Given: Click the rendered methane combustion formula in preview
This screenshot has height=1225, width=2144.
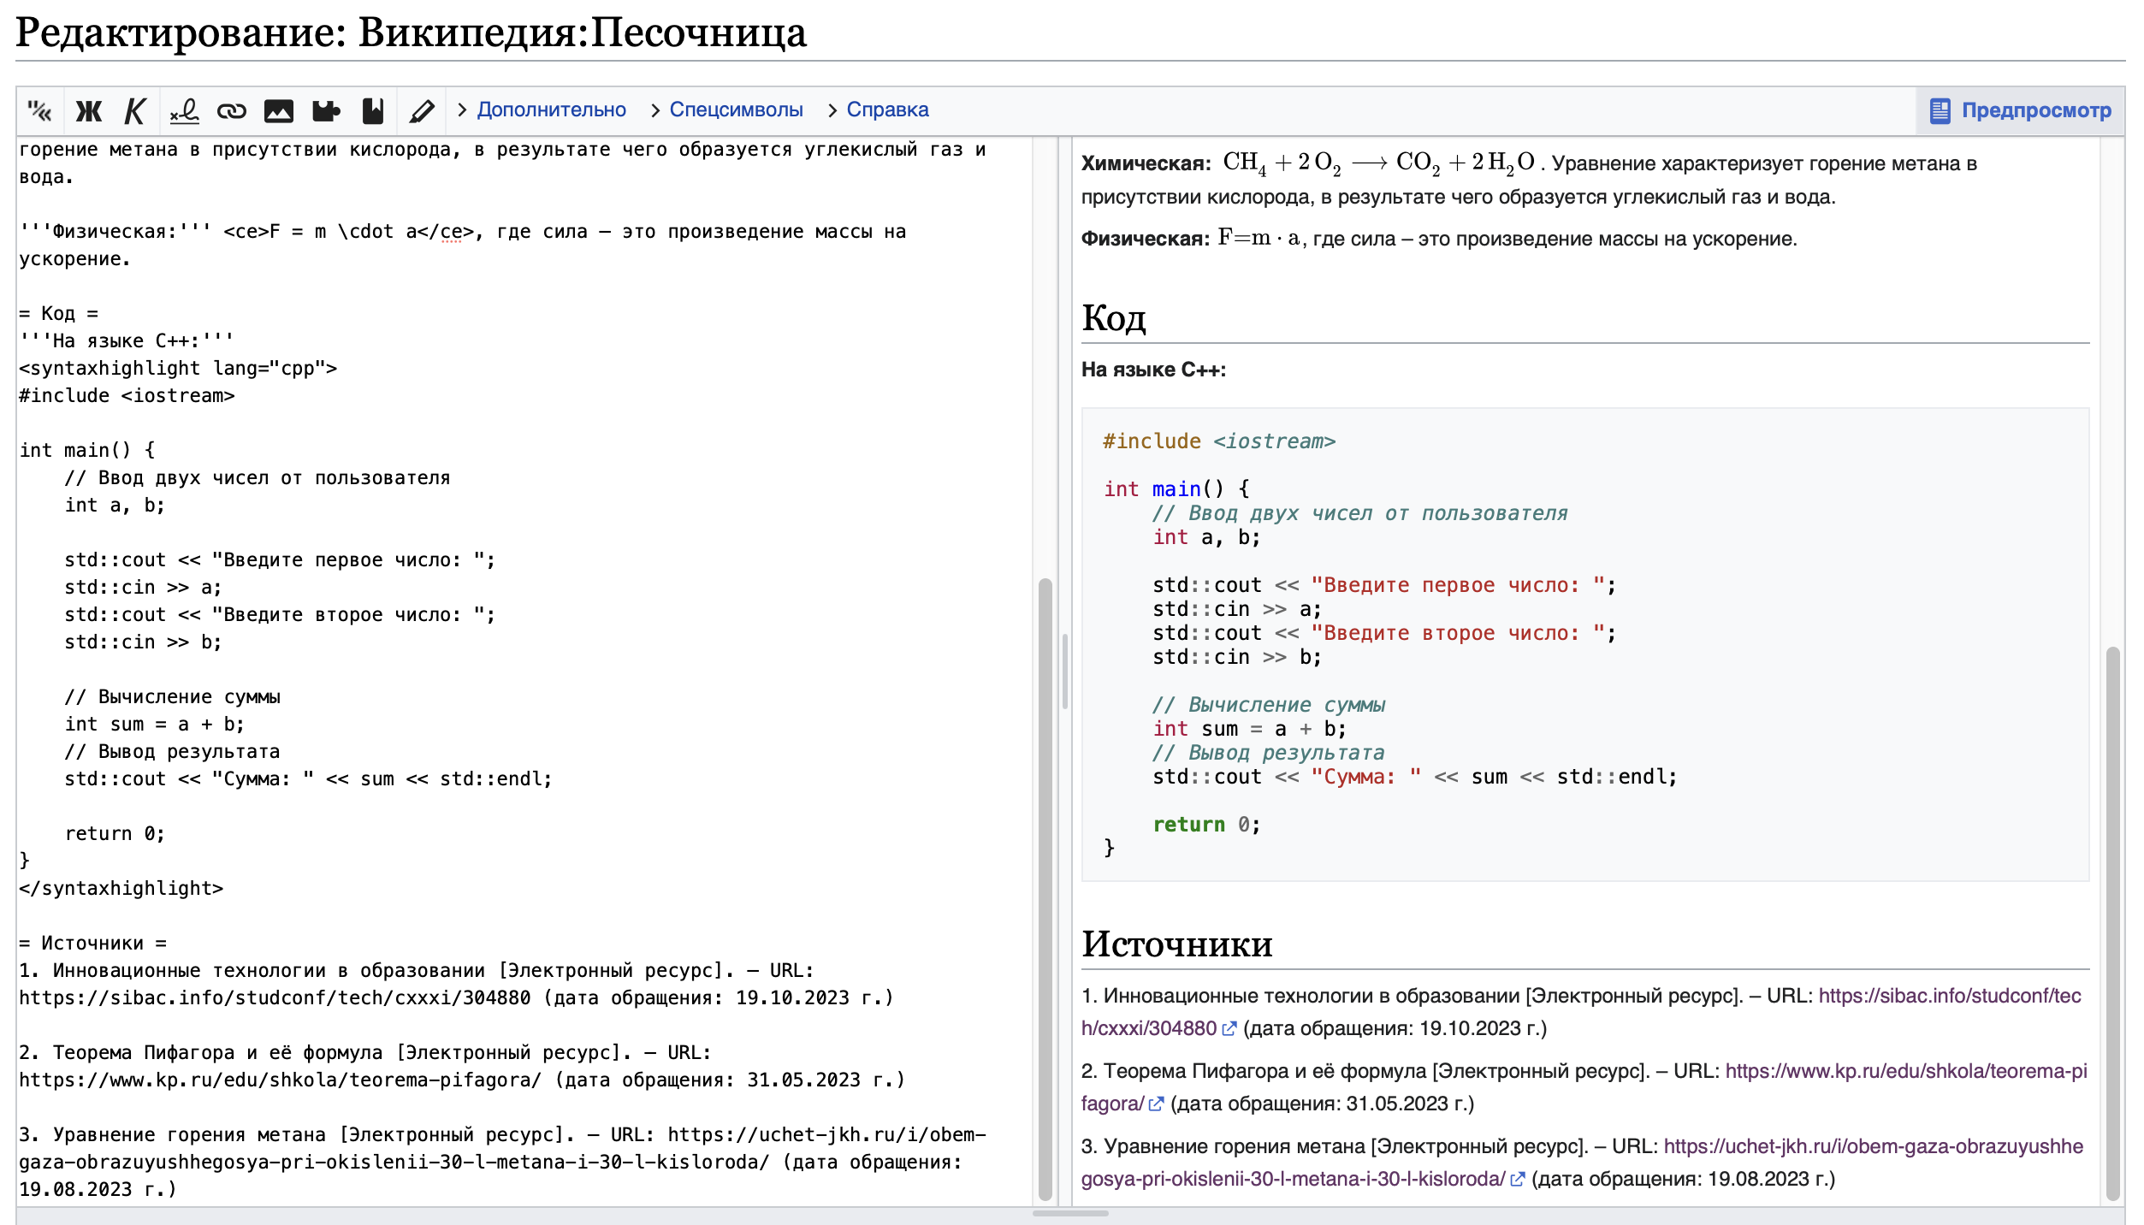Looking at the screenshot, I should tap(1379, 163).
